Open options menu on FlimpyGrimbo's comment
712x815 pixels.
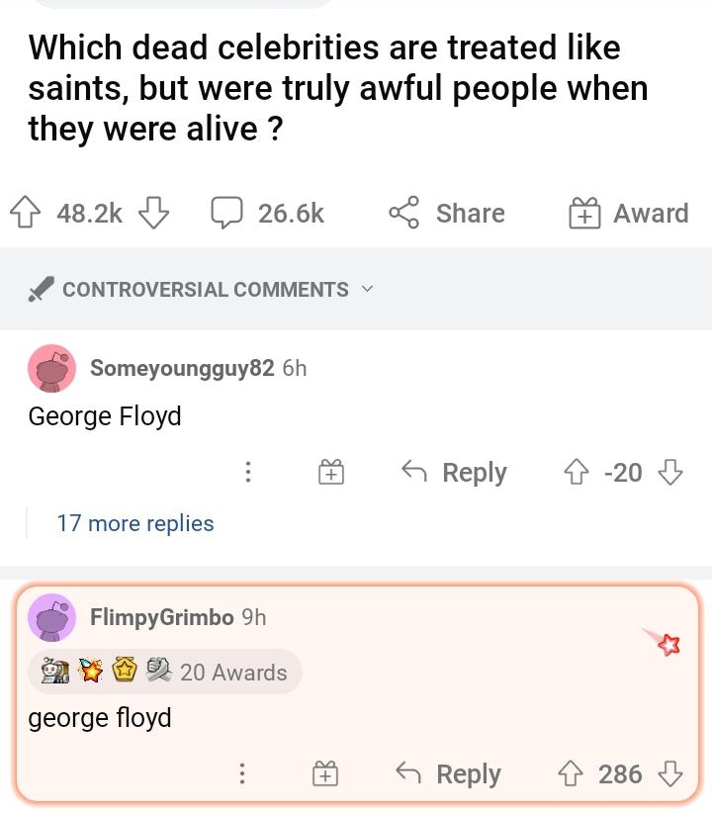242,773
